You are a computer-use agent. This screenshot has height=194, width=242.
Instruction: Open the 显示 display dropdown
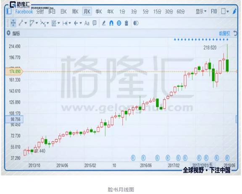pyautogui.click(x=201, y=11)
